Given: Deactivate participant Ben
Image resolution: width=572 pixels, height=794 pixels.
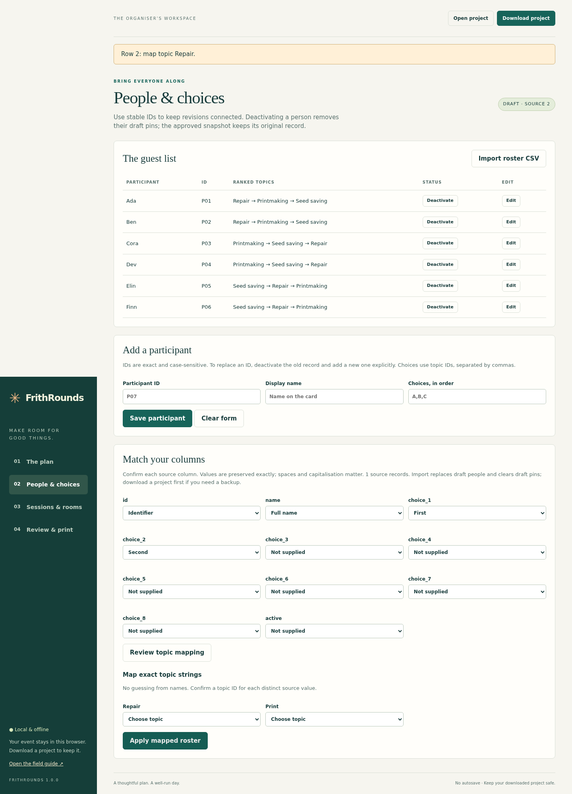Looking at the screenshot, I should (440, 222).
